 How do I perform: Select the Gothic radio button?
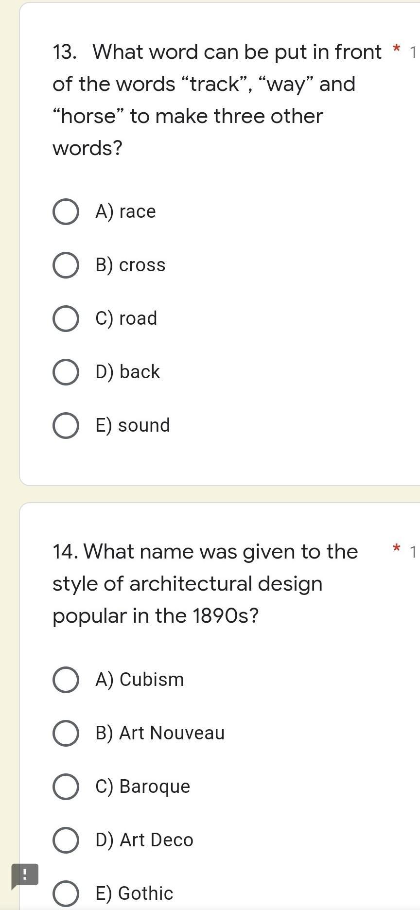point(66,893)
